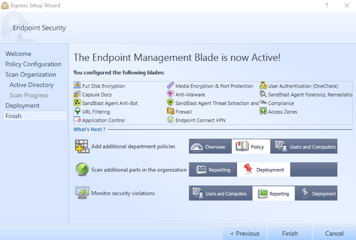This screenshot has width=356, height=240.
Task: Click the Reporting tab in the scan row
Action: 213,170
